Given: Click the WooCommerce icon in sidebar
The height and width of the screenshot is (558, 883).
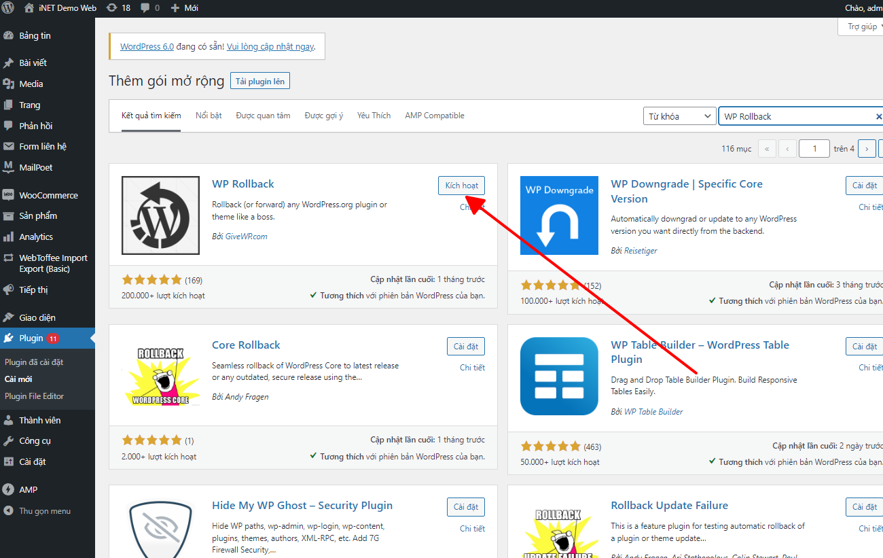Looking at the screenshot, I should pyautogui.click(x=9, y=195).
